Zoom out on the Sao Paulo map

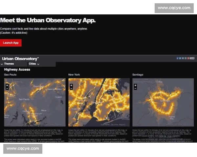point(7,88)
